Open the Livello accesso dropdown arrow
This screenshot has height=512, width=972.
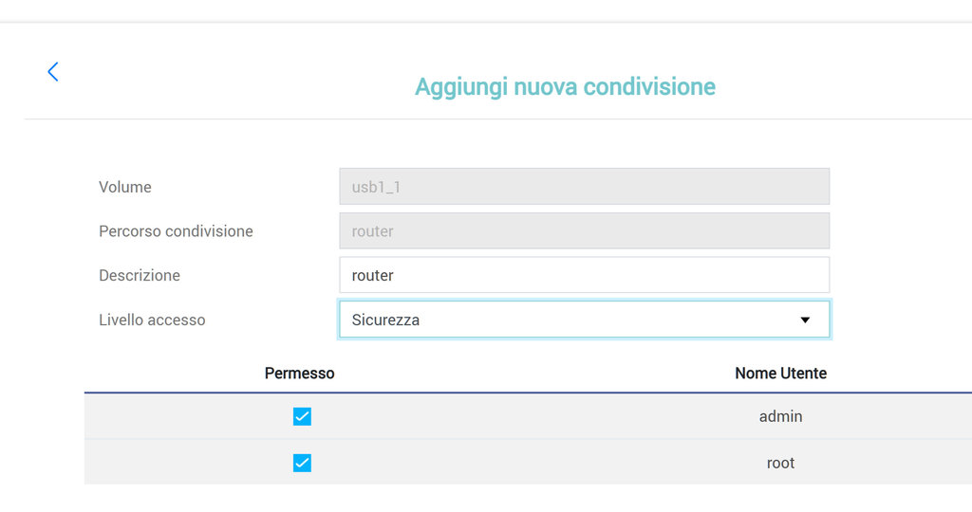(805, 320)
